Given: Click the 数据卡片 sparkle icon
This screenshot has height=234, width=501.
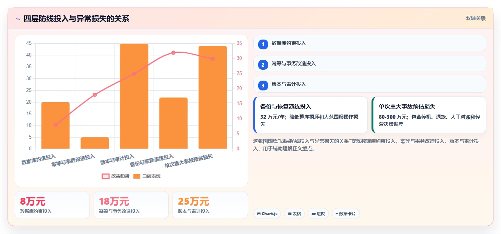Looking at the screenshot, I should pos(337,214).
